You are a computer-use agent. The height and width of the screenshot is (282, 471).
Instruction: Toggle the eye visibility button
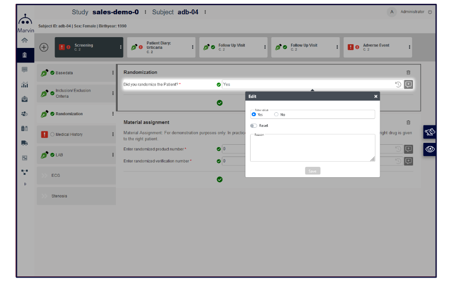tap(430, 149)
